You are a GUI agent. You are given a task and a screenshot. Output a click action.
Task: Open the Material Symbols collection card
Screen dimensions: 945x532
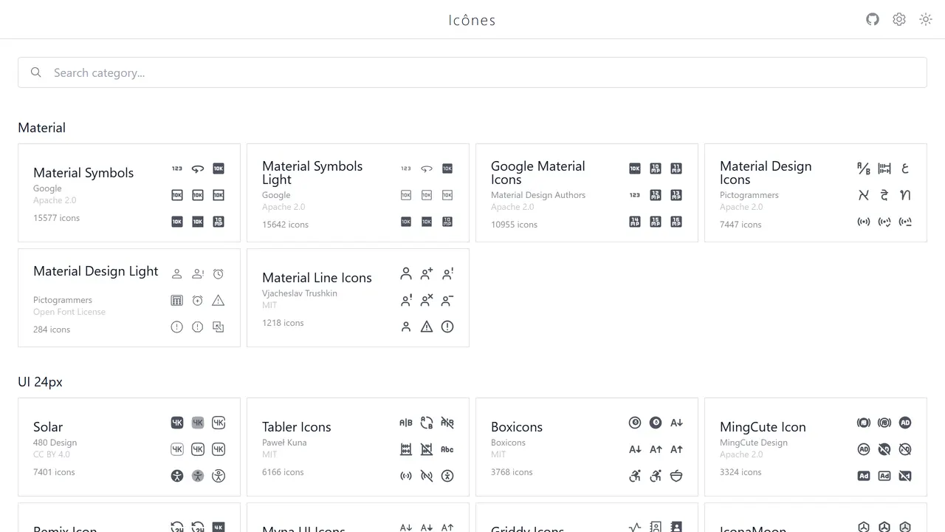click(x=129, y=193)
